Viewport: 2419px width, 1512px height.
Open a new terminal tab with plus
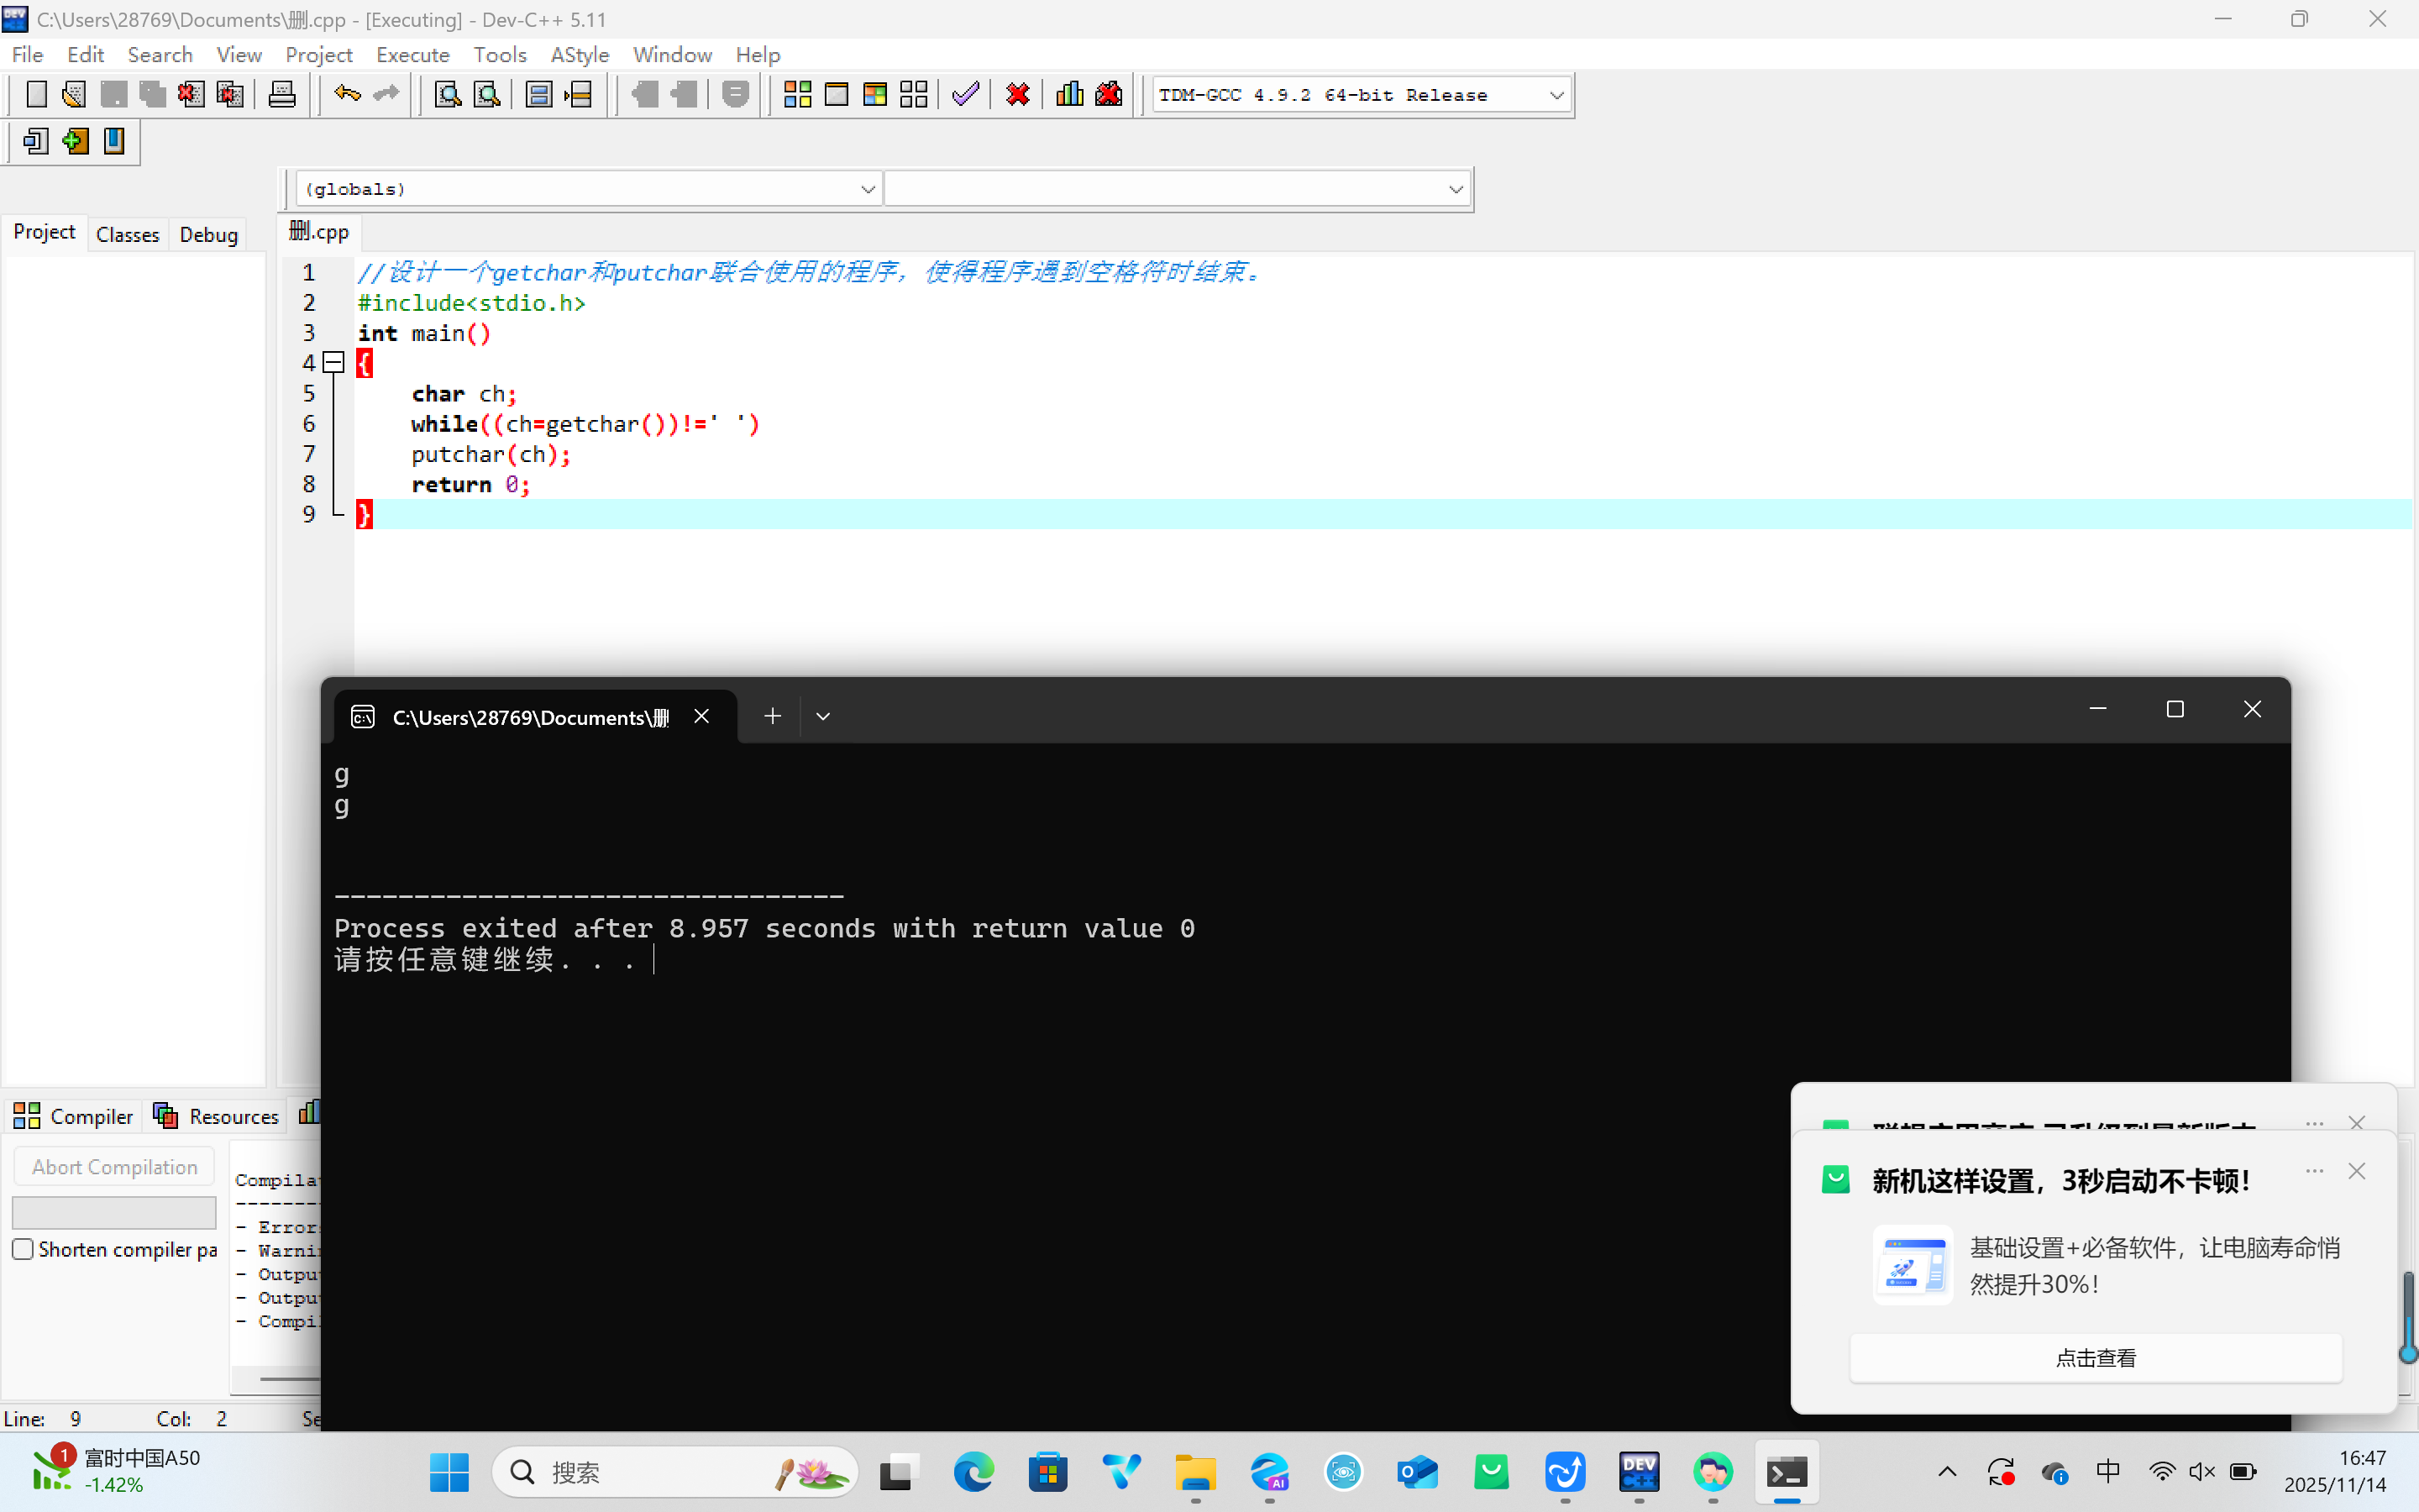pyautogui.click(x=772, y=716)
